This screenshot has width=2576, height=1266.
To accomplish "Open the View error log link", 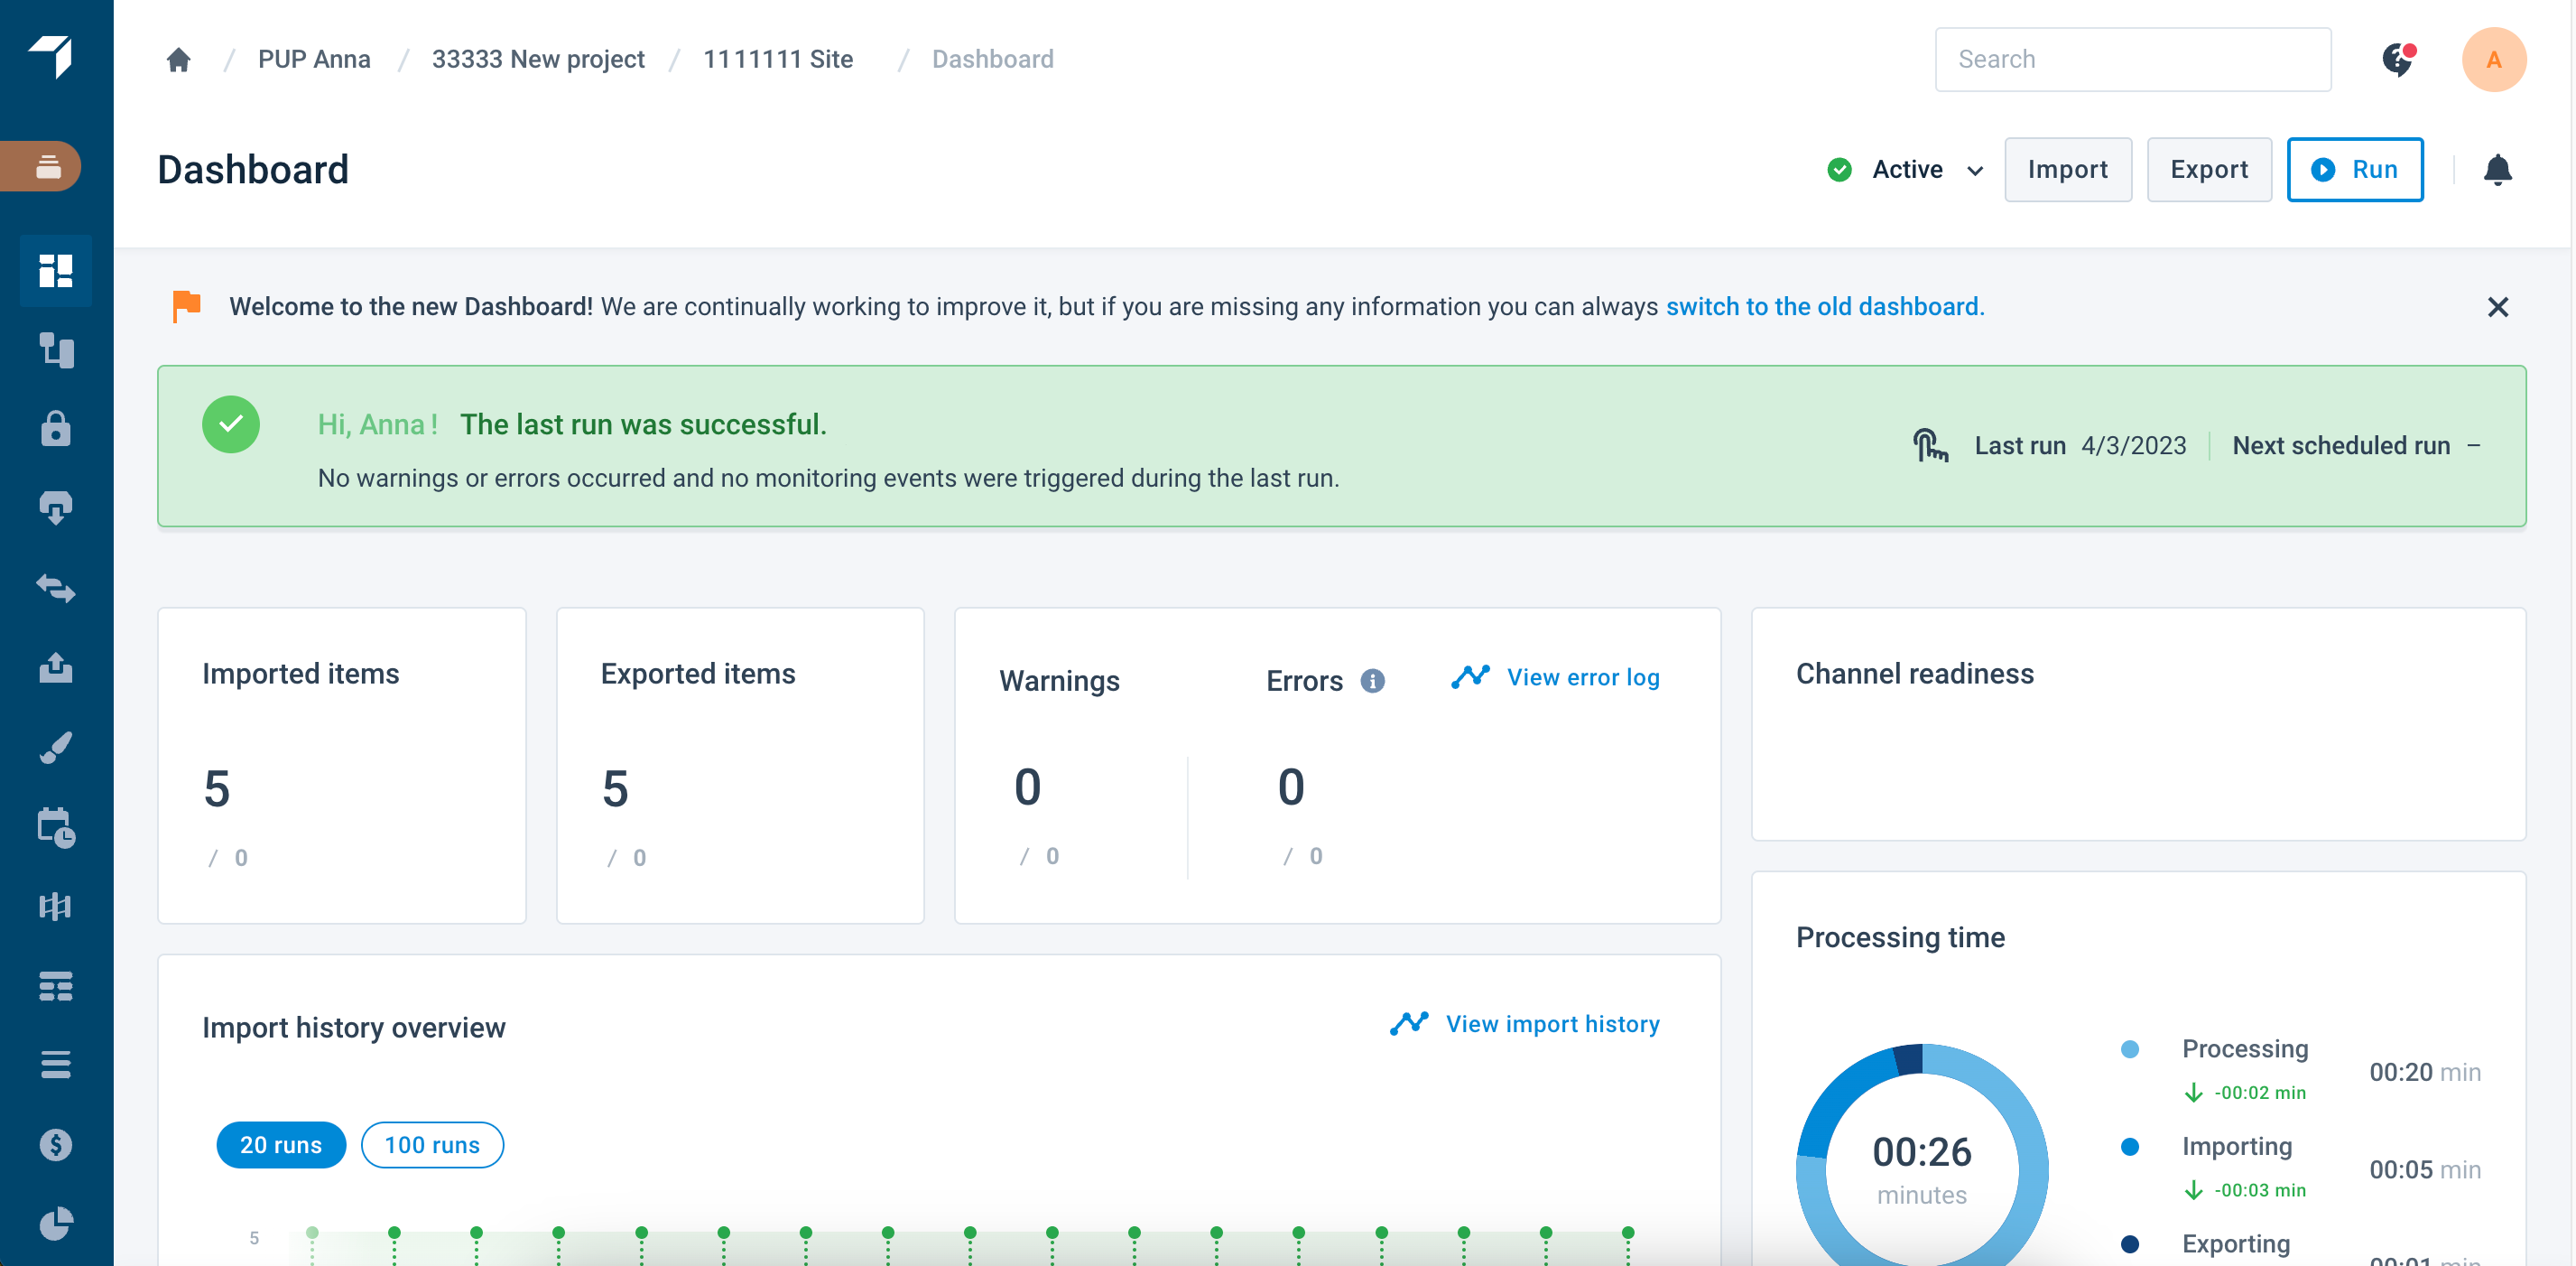I will (1556, 677).
